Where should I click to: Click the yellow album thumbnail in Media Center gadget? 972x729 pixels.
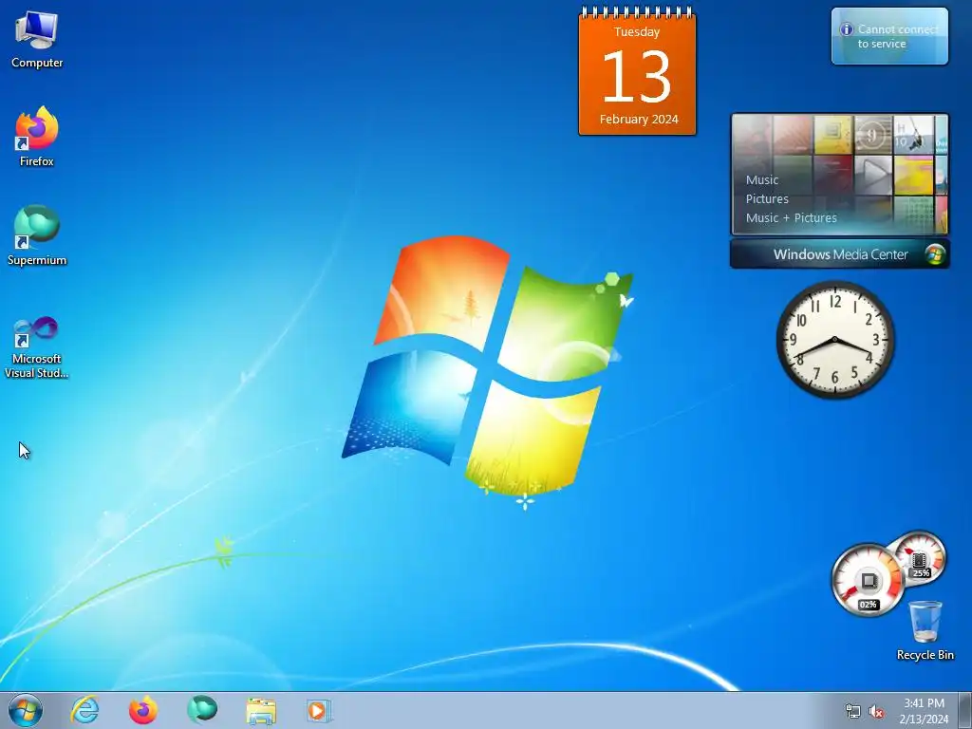[x=832, y=134]
